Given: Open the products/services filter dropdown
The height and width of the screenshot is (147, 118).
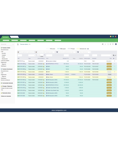Looking at the screenshot, I should (x=67, y=52).
